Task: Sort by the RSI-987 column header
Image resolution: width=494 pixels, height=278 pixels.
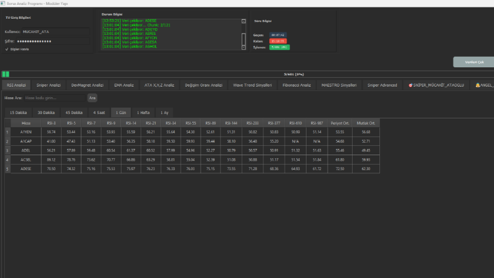Action: coord(316,123)
